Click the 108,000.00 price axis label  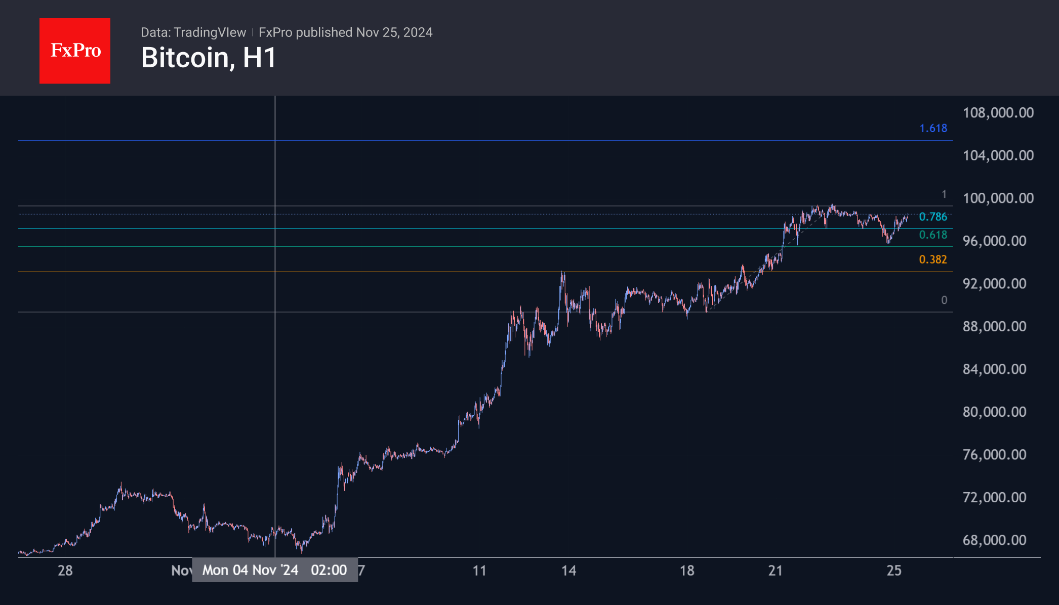(998, 113)
